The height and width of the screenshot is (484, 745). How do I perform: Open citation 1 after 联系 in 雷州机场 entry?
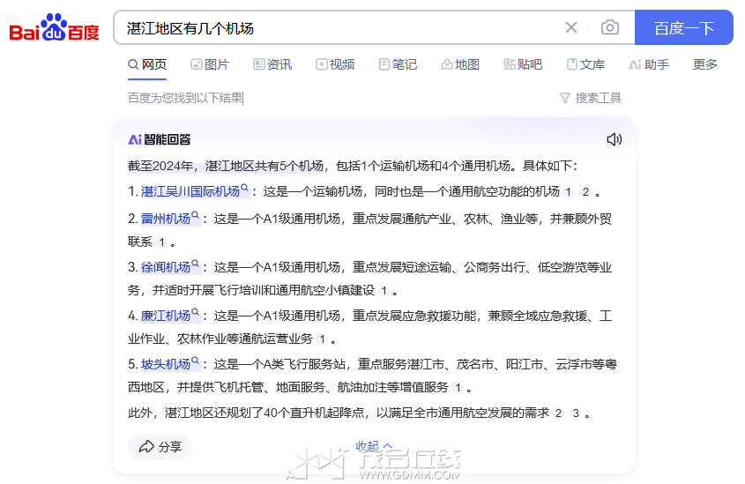click(162, 242)
